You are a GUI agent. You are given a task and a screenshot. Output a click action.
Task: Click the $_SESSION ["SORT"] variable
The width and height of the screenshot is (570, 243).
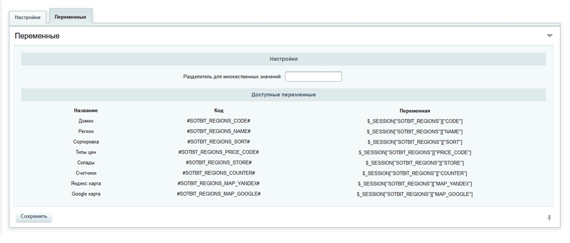(415, 142)
